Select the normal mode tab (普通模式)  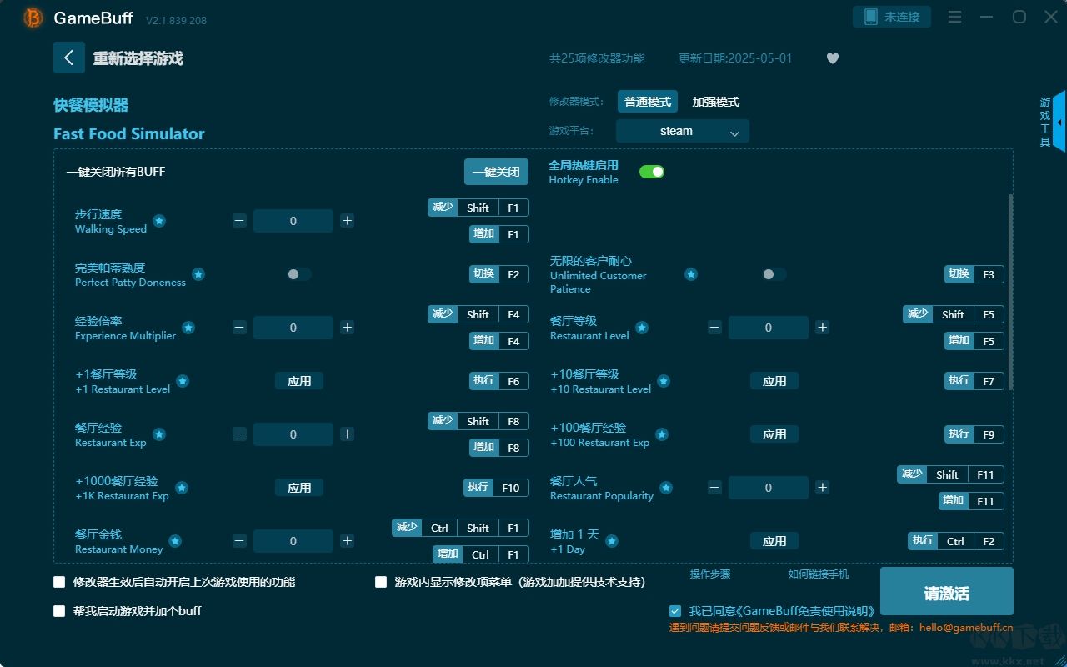point(648,102)
